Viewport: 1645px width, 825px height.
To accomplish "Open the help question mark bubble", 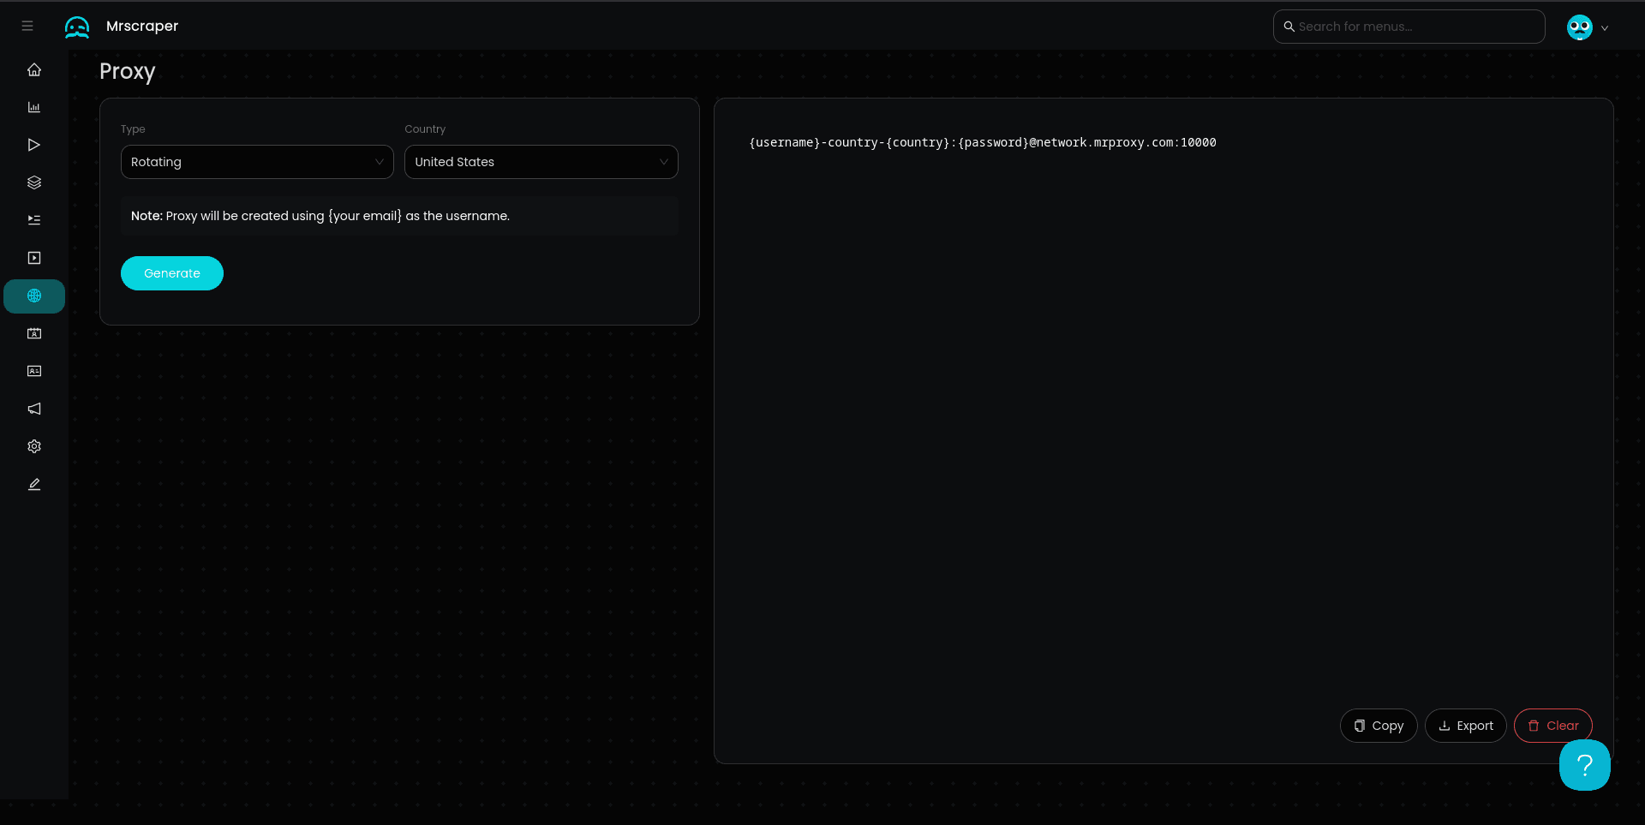I will [1584, 765].
